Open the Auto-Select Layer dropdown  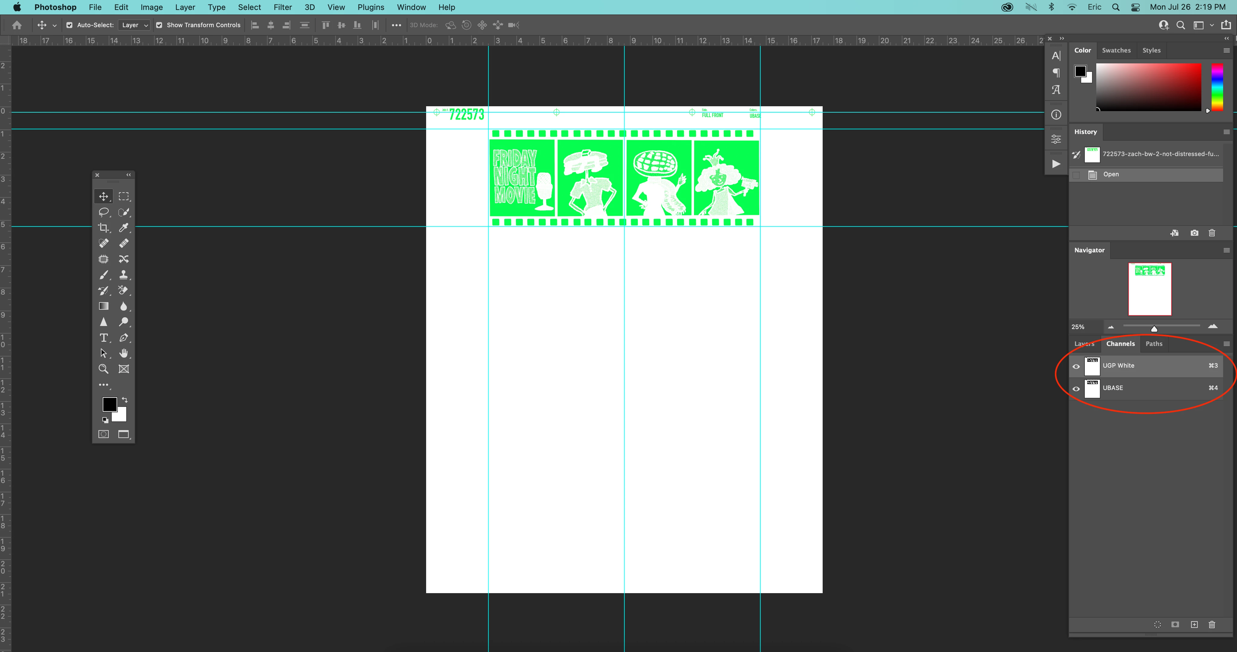coord(134,25)
